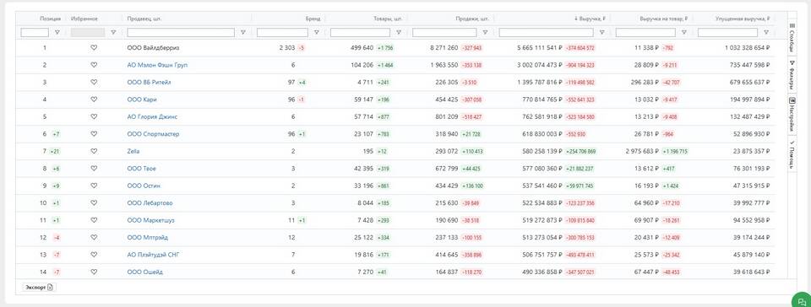Mark Zella as favorite with heart
Viewport: 811px width, 307px height.
coord(94,151)
